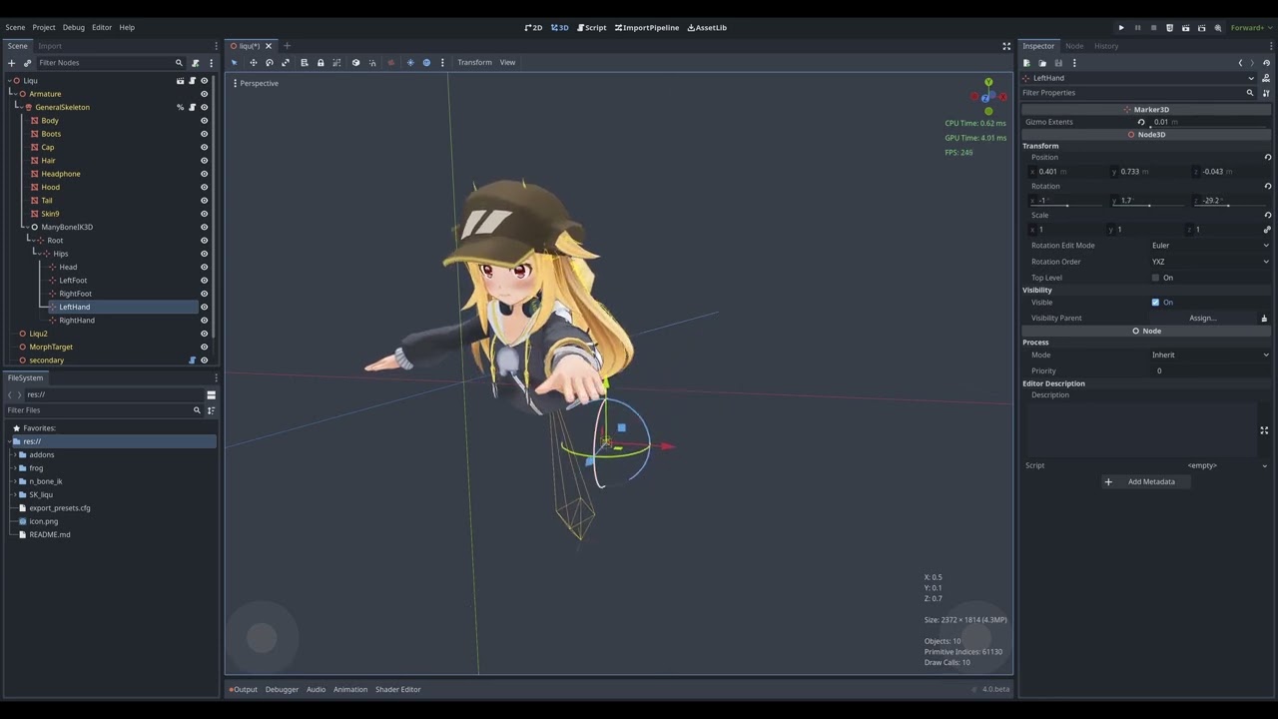This screenshot has height=719, width=1278.
Task: Open the AssetLib workspace
Action: (x=707, y=28)
